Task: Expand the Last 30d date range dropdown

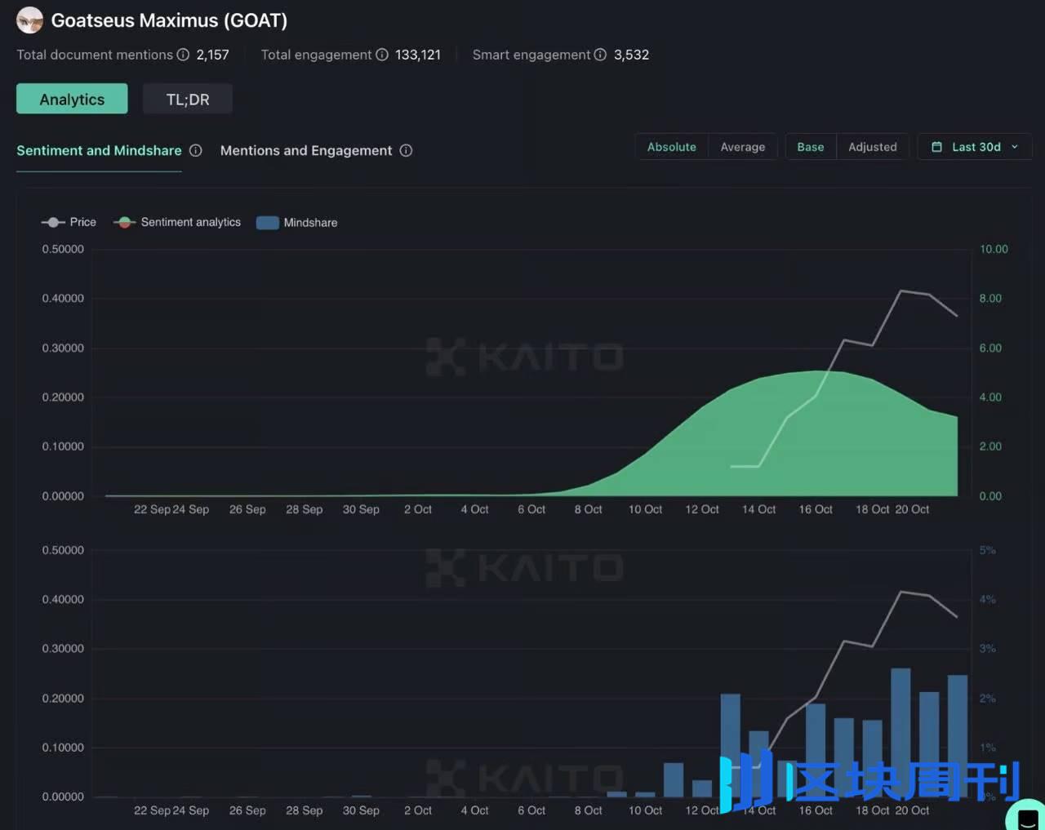Action: coord(976,147)
